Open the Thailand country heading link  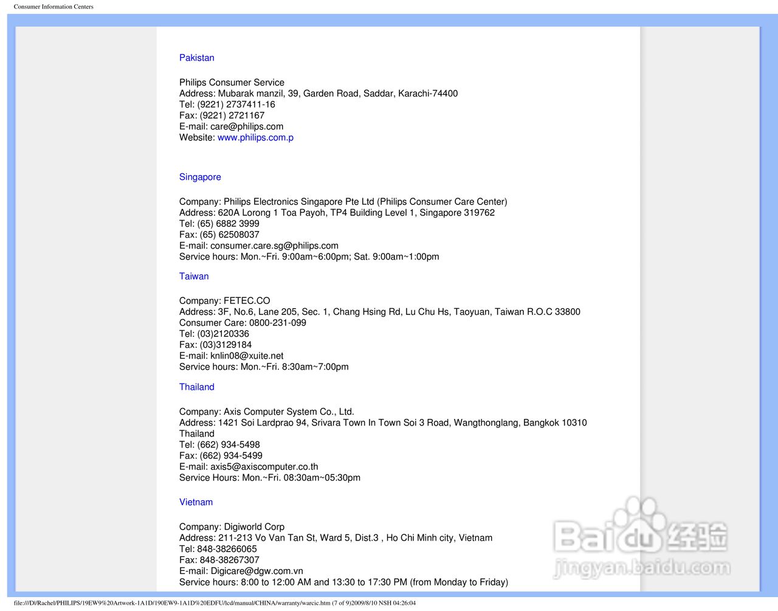[x=196, y=387]
